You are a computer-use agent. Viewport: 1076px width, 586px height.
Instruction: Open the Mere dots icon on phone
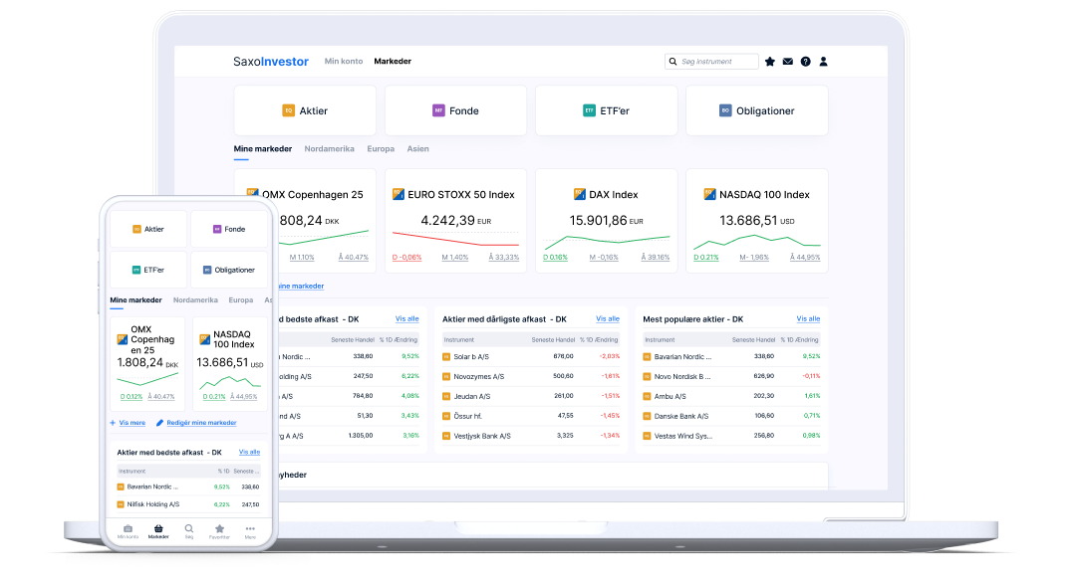coord(250,532)
